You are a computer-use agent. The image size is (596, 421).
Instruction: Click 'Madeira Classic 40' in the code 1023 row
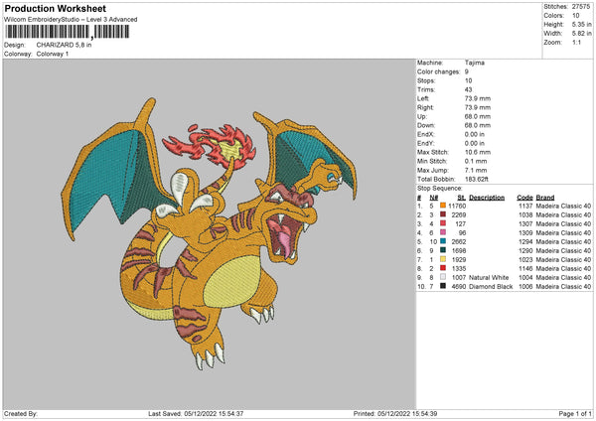563,259
